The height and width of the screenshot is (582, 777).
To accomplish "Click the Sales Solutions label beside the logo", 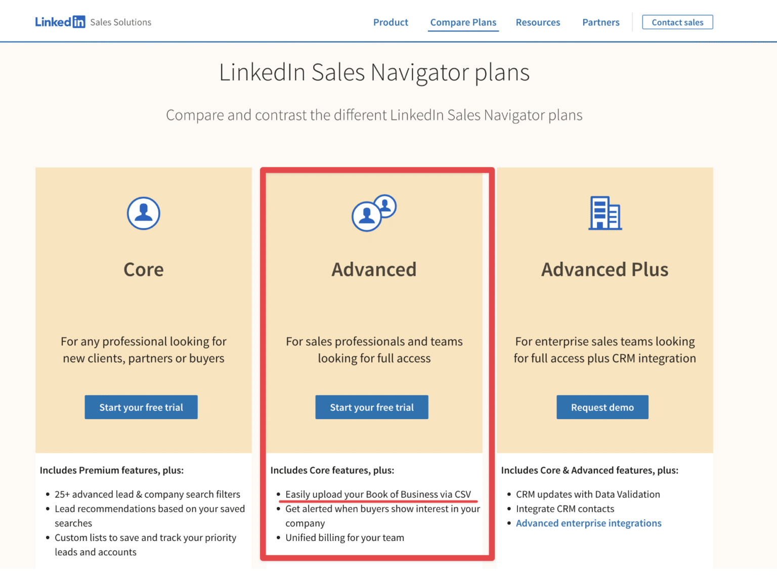I will pos(120,22).
